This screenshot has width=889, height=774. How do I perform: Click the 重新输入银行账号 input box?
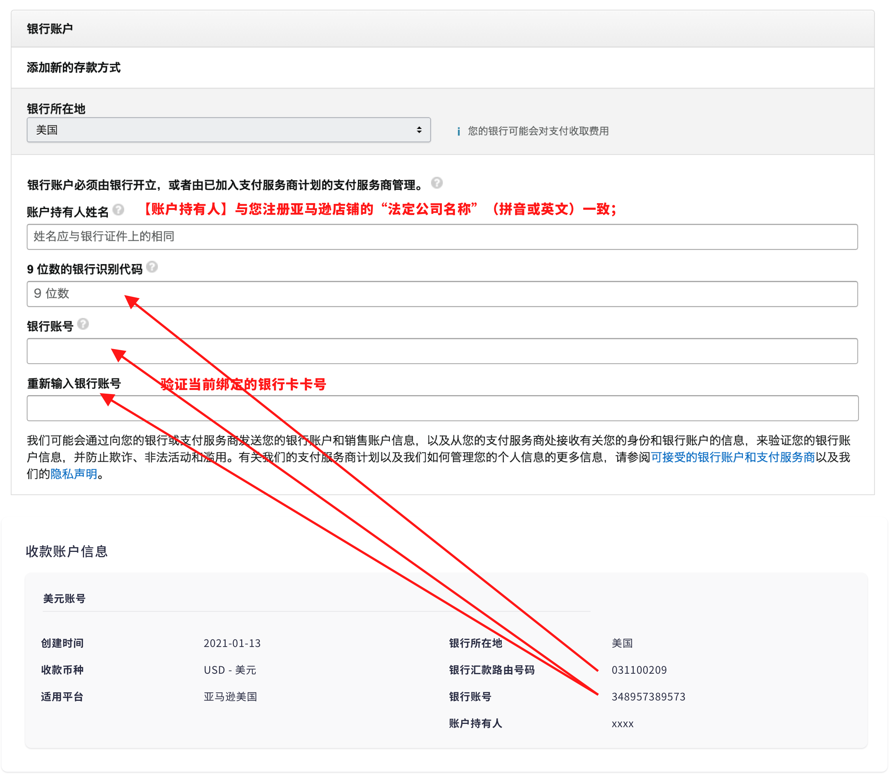(x=442, y=408)
